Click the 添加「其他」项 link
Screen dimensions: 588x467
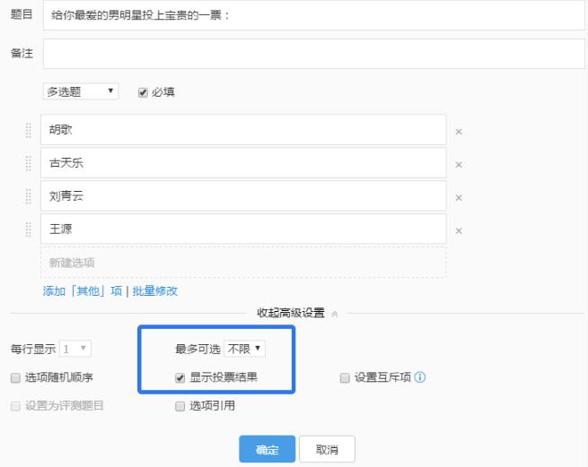(83, 290)
